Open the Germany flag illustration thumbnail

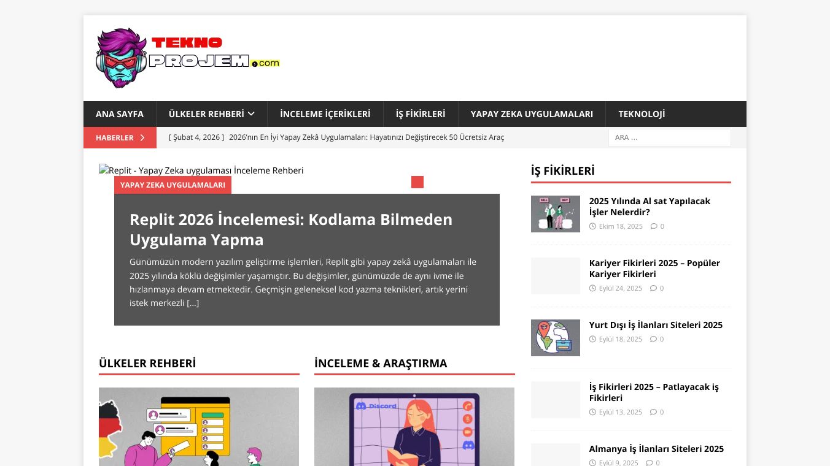pos(199,427)
